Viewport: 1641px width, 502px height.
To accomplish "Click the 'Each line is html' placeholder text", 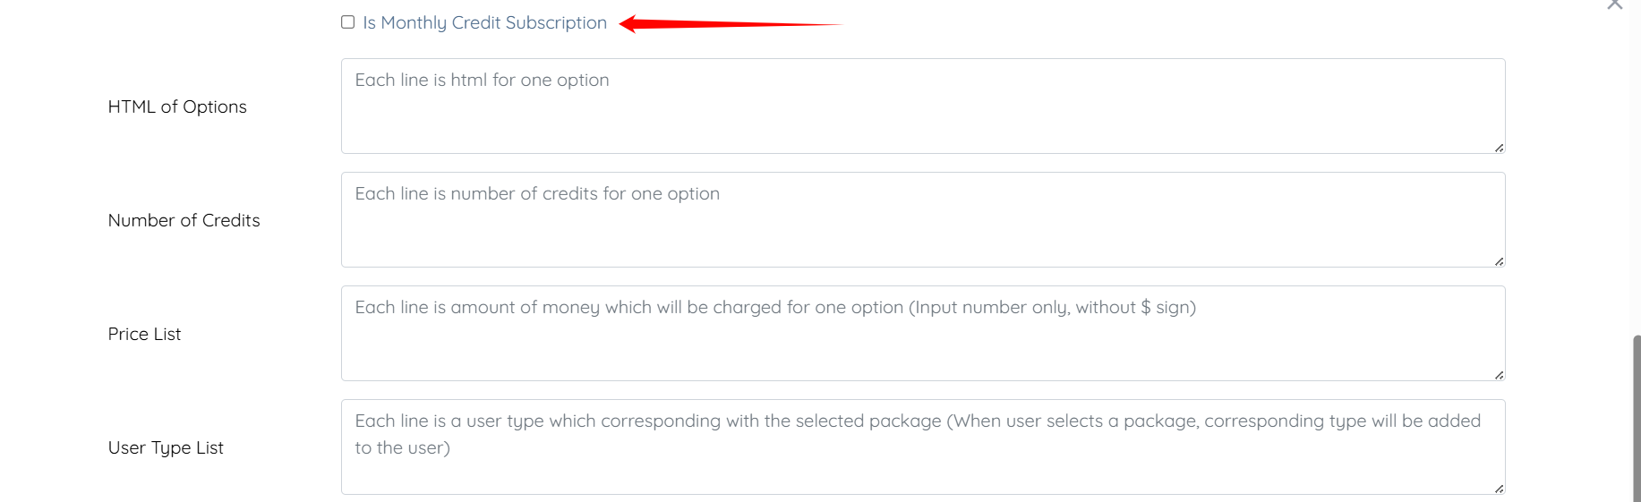I will point(482,80).
